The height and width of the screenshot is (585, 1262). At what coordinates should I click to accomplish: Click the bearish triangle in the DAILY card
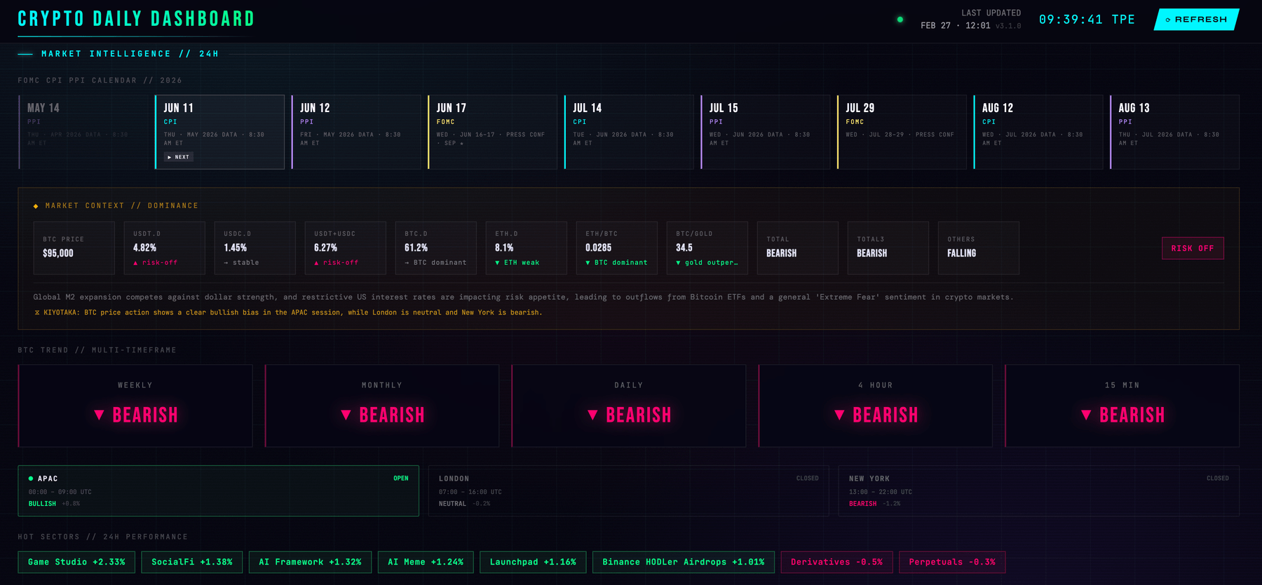(x=592, y=415)
